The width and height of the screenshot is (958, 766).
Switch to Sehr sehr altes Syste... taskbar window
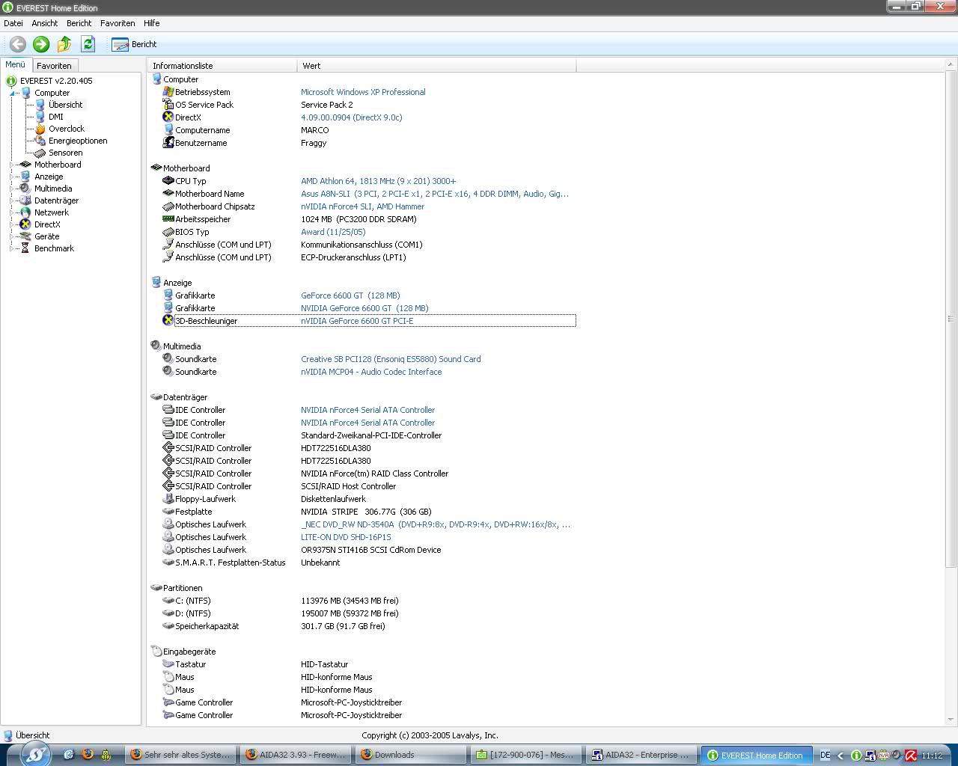(x=182, y=755)
